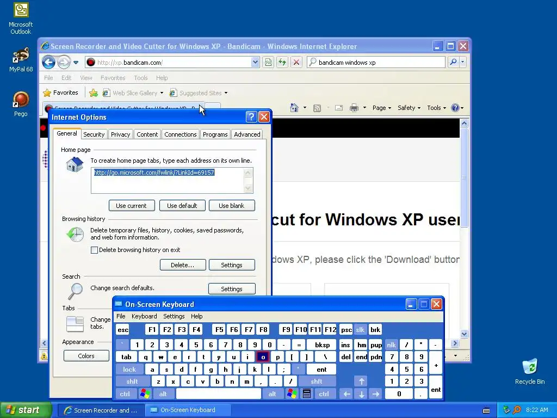Toggle the nlk num lock key
This screenshot has height=418, width=557.
(391, 345)
